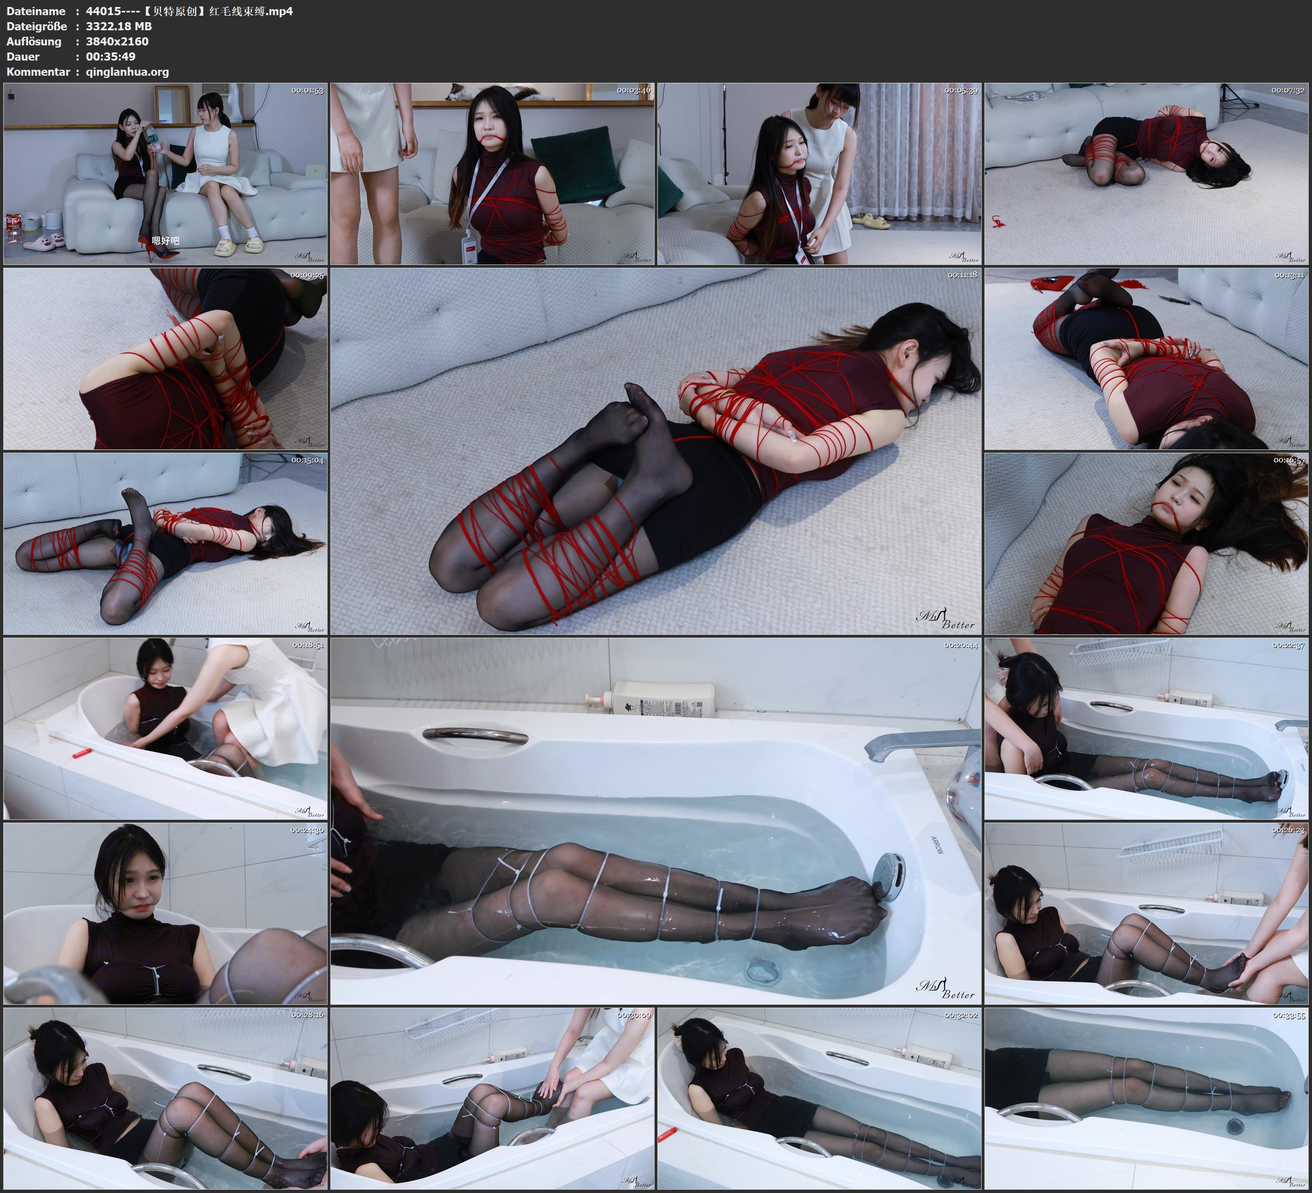Screen dimensions: 1312x1193
Task: Select the frame timestamped 00:15:04
Action: pyautogui.click(x=165, y=544)
